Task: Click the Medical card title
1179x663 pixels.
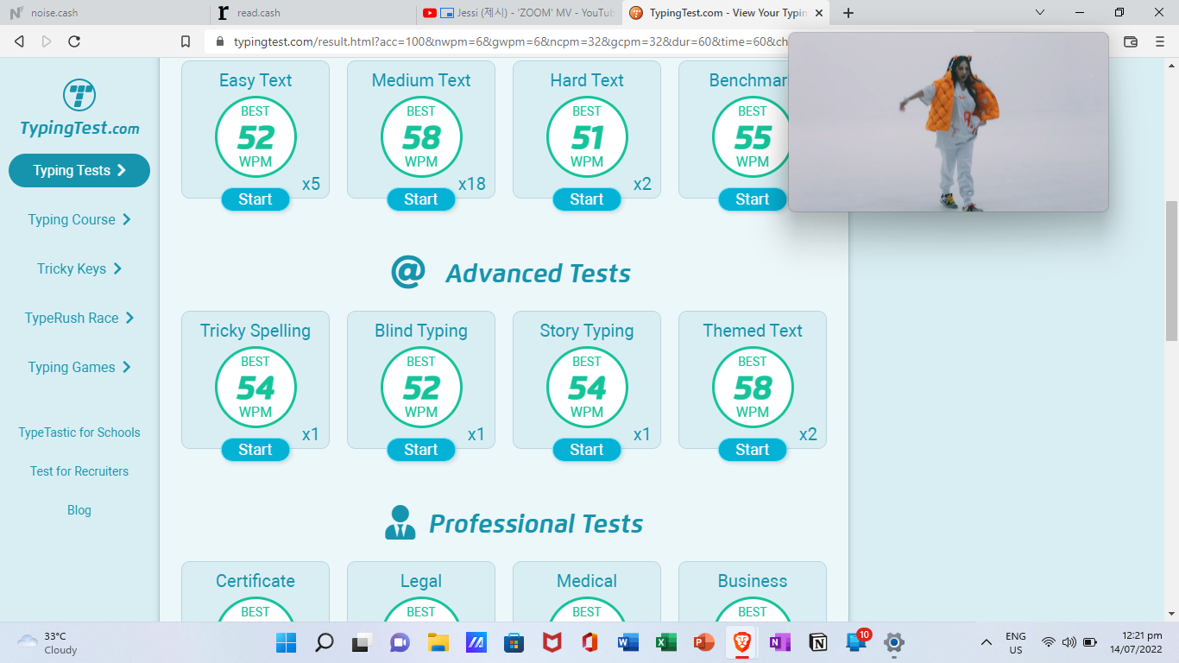Action: tap(587, 581)
